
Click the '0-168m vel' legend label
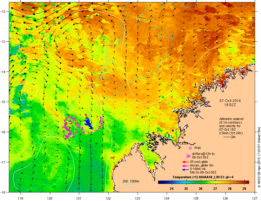pyautogui.click(x=198, y=169)
